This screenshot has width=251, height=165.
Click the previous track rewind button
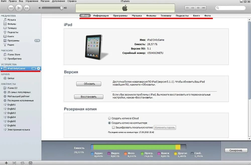click(11, 8)
